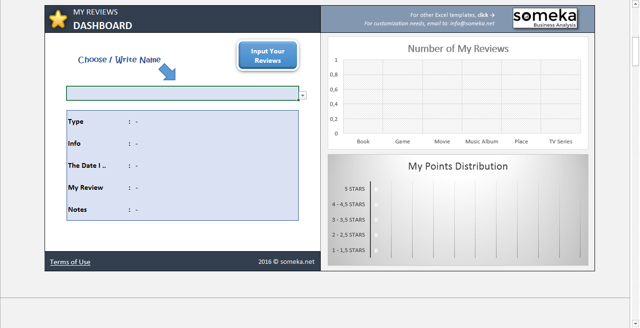Screen dimensions: 640x328
Task: Open the Terms of Use link
Action: click(70, 262)
